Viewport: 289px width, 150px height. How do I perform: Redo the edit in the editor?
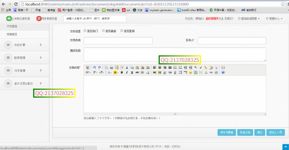99,68
